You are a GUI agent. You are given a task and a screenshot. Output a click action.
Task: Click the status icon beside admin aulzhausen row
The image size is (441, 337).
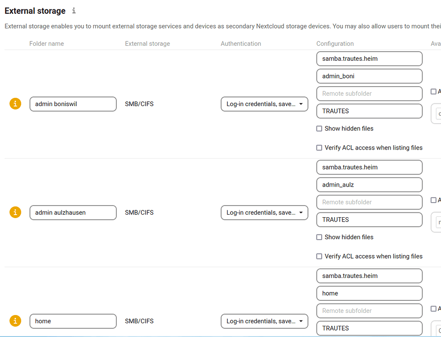15,212
